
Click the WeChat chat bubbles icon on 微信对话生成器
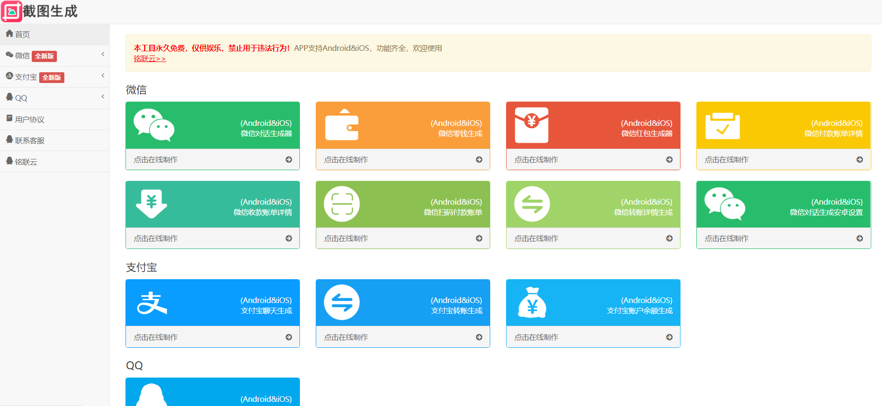pos(154,125)
